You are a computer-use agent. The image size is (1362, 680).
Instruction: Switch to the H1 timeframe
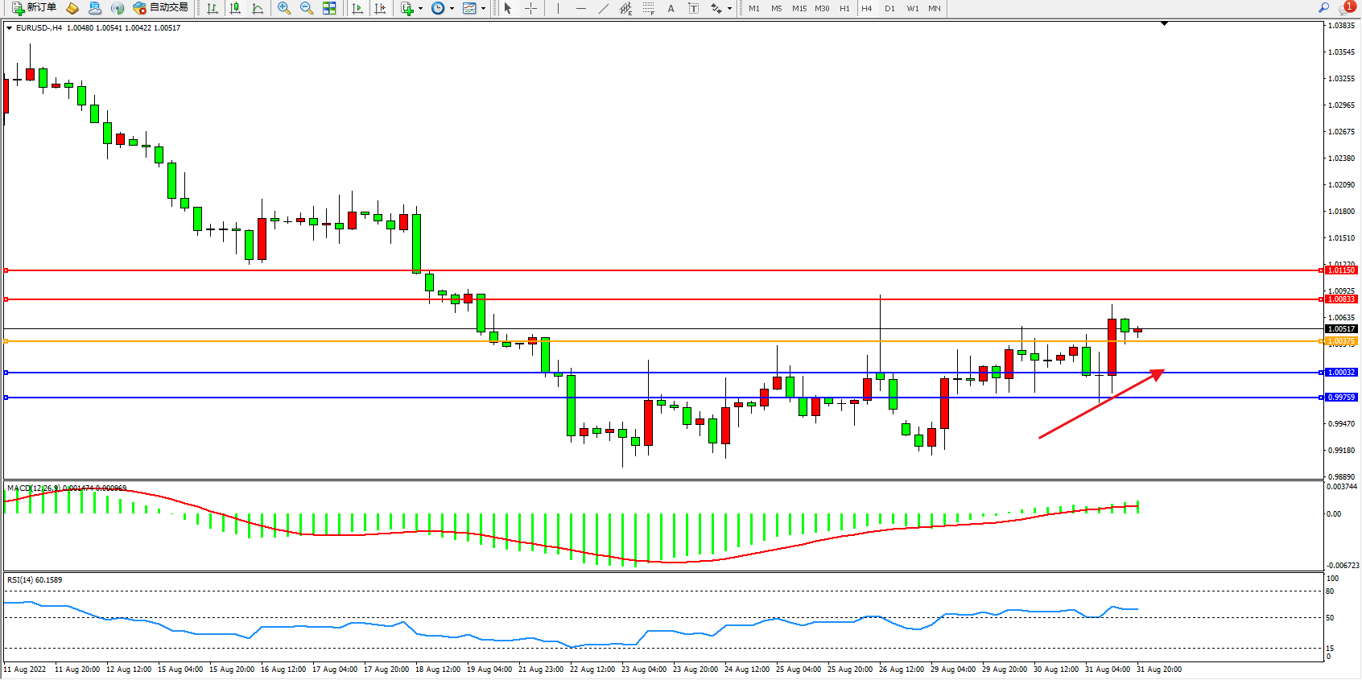coord(844,9)
